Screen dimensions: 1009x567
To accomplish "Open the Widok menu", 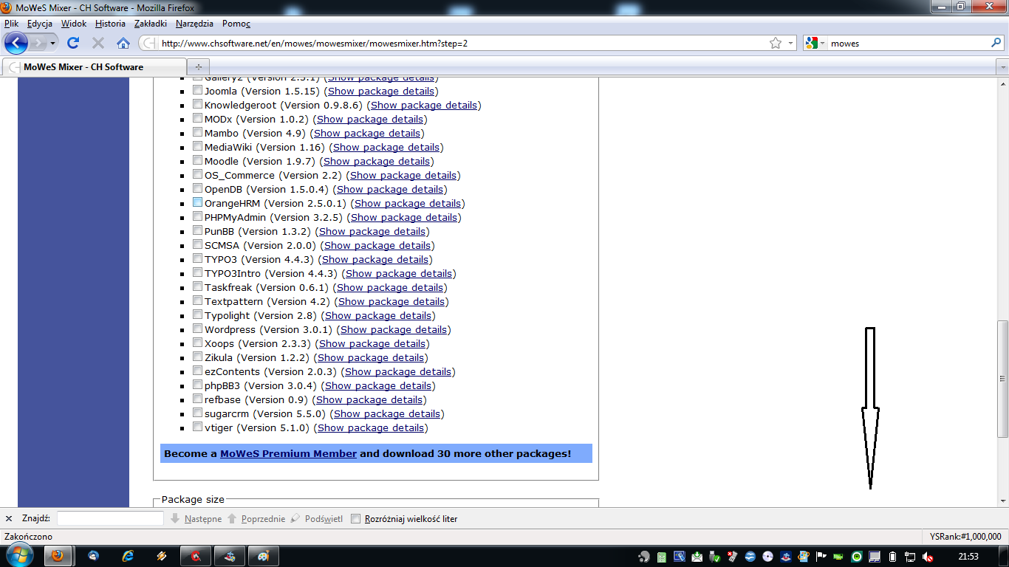I will pos(74,24).
